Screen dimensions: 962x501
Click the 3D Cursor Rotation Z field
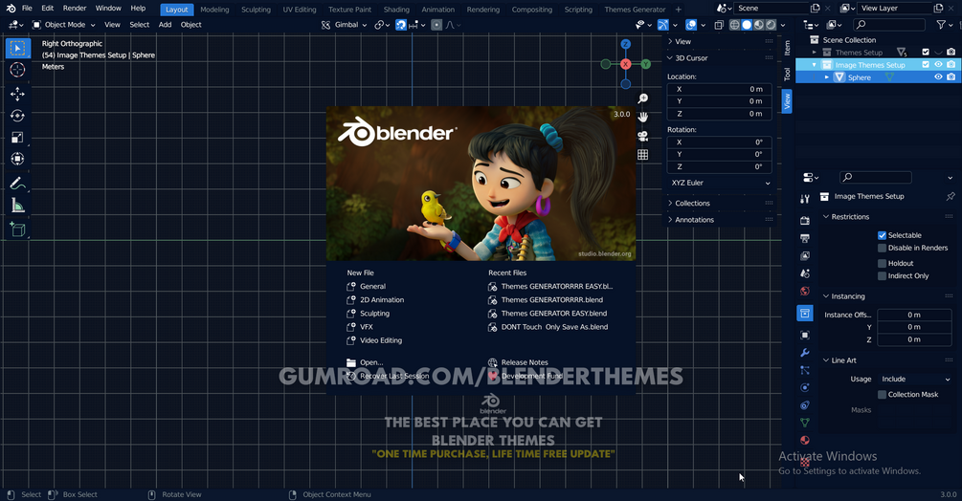(720, 166)
